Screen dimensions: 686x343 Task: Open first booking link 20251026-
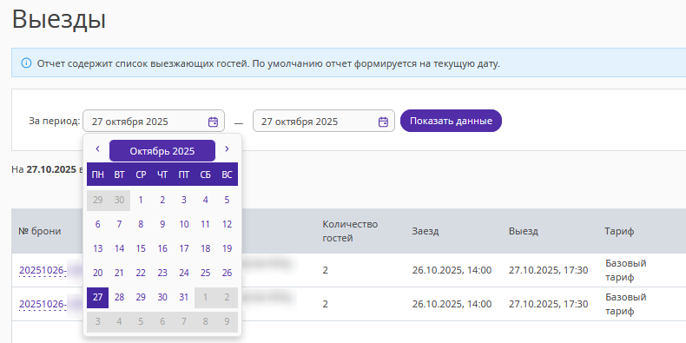(43, 271)
